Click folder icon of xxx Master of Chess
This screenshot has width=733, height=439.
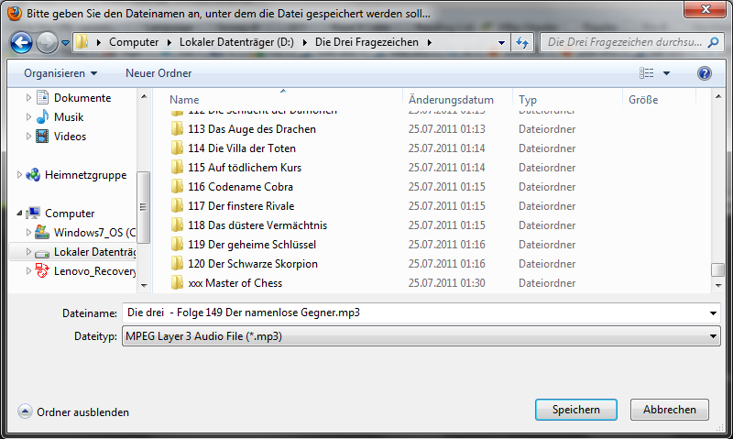point(177,282)
